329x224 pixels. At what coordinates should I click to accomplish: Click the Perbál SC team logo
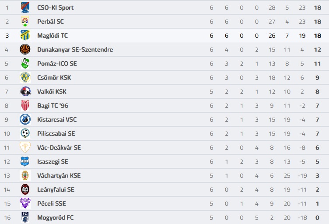pos(25,21)
